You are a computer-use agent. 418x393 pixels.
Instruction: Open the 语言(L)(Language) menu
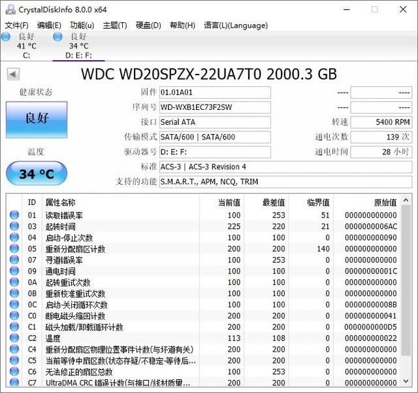tap(236, 26)
